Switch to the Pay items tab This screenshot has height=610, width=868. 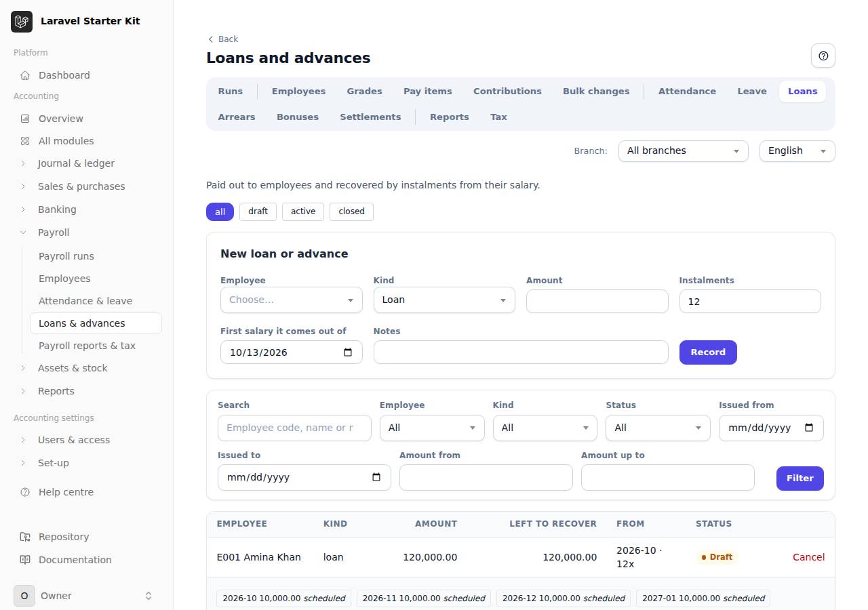point(427,91)
